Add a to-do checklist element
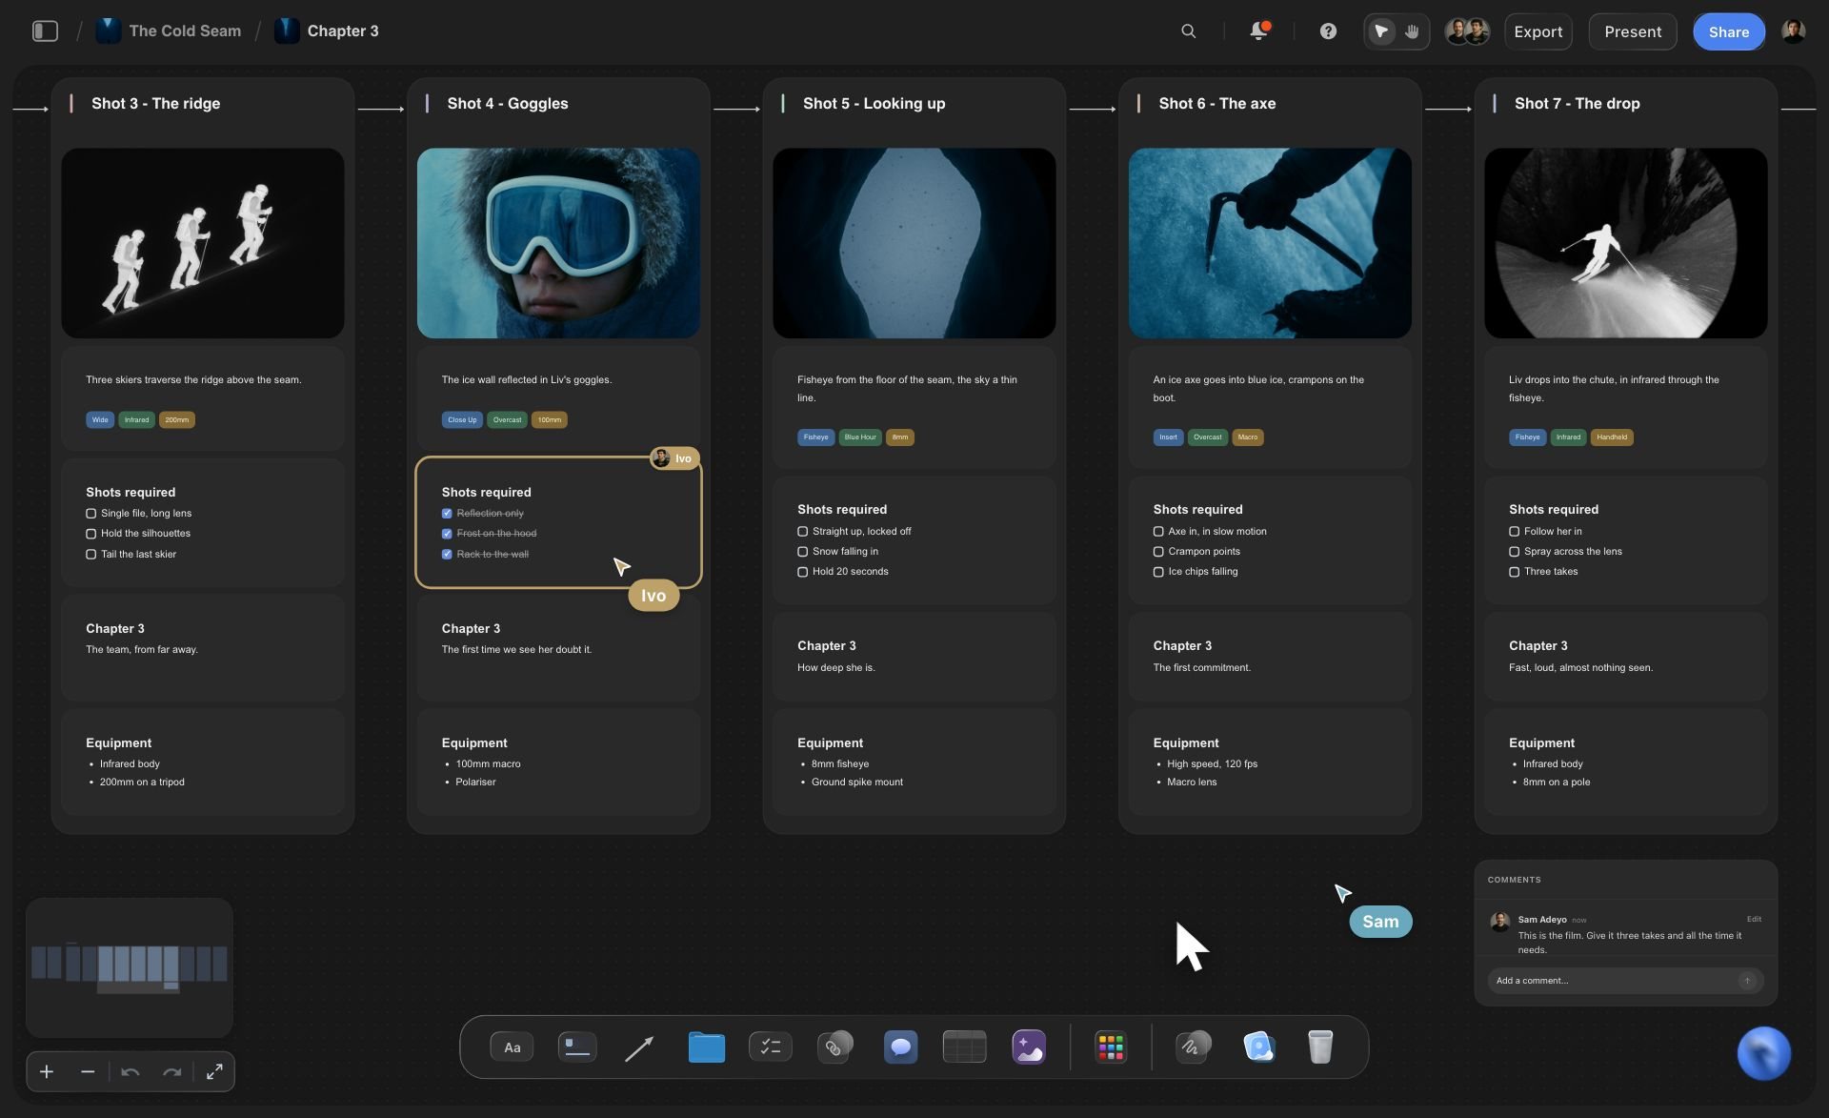Image resolution: width=1829 pixels, height=1118 pixels. 770,1047
